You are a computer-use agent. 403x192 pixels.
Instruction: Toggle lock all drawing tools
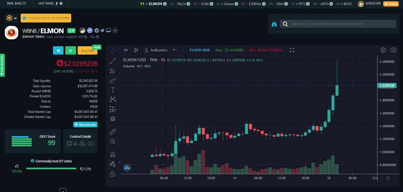point(113,174)
